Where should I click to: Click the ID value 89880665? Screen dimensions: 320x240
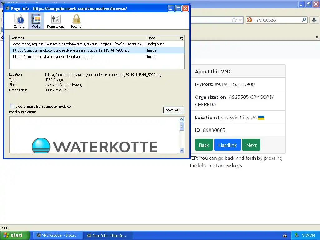(x=214, y=130)
